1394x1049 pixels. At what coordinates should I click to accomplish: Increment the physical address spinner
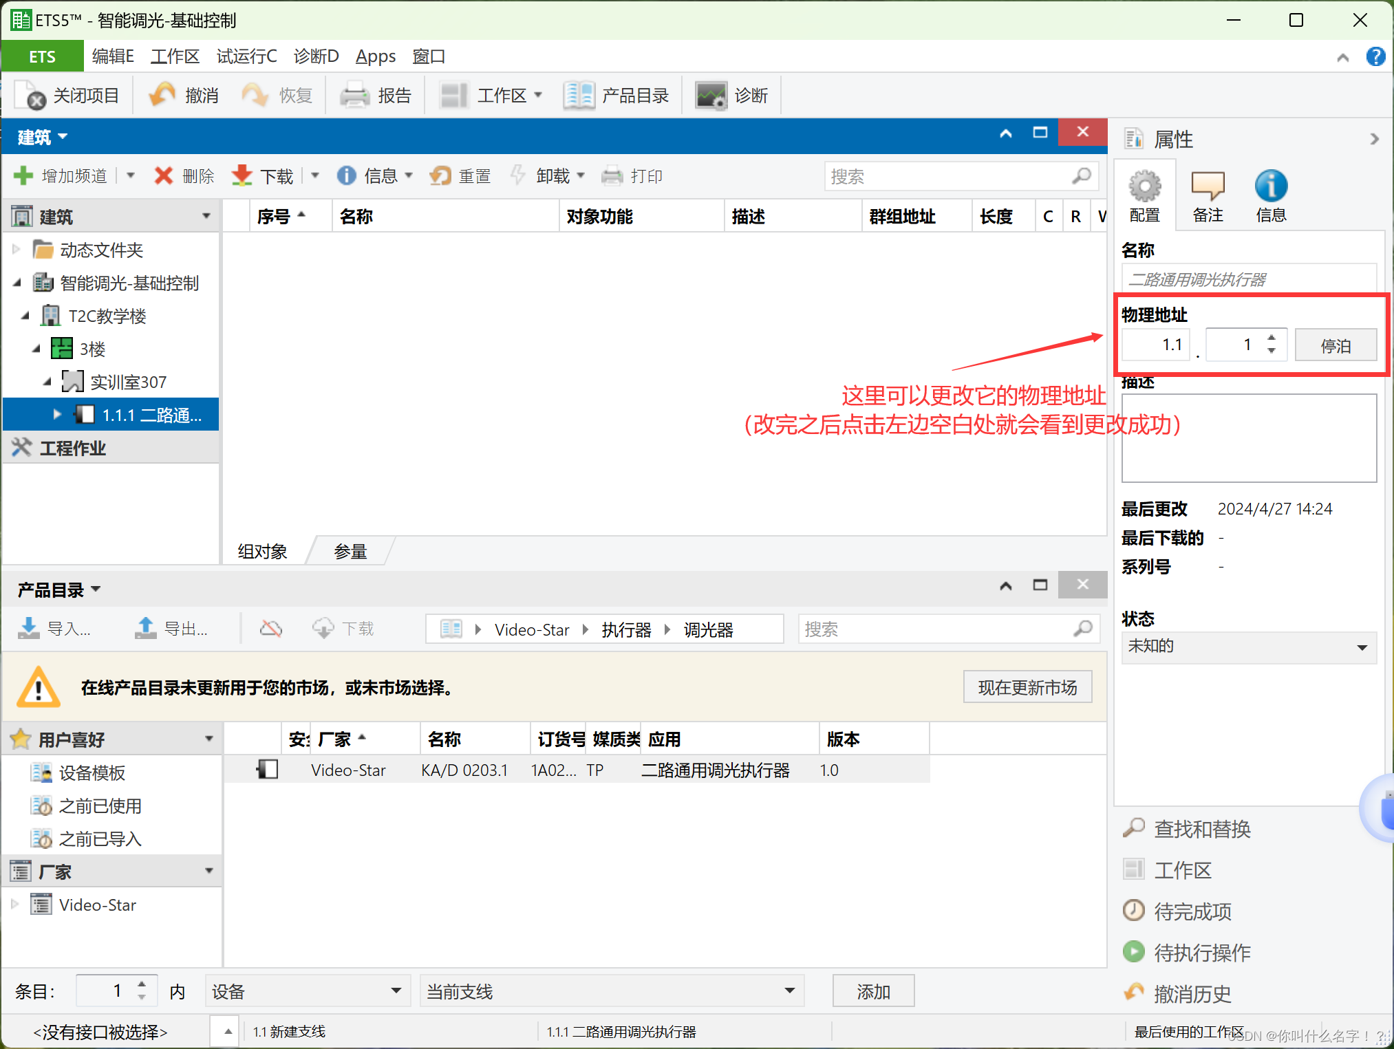coord(1272,338)
